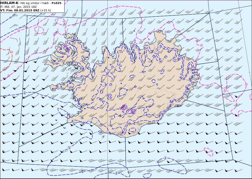Click the 'Hiti og vindur í hæð' caption

click(x=34, y=3)
